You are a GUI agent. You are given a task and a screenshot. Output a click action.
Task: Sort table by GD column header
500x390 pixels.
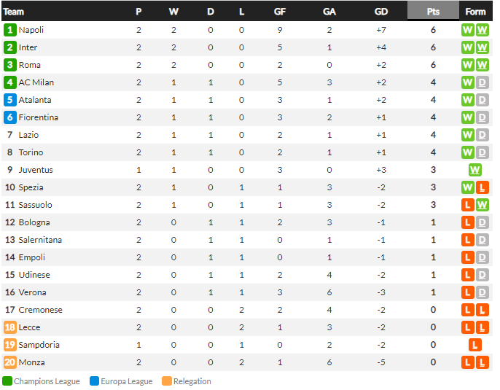[x=381, y=12]
